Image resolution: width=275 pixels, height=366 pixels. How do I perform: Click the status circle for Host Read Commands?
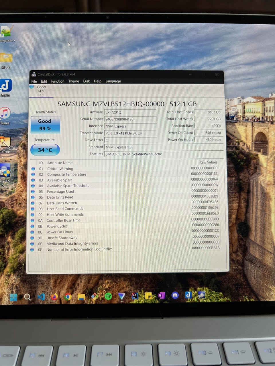click(33, 209)
